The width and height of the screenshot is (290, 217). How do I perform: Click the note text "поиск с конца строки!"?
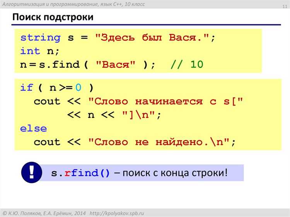175,173
